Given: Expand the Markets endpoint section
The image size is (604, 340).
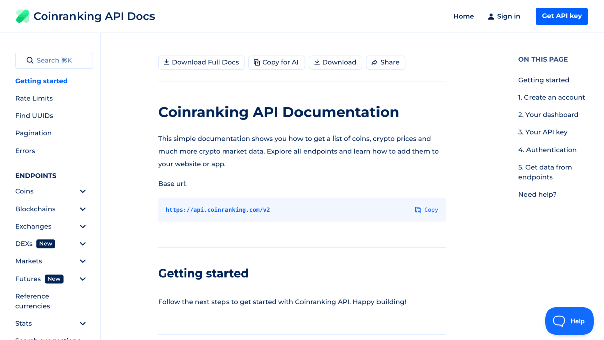Looking at the screenshot, I should [83, 261].
